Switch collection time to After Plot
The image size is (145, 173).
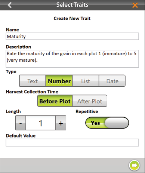[90, 101]
